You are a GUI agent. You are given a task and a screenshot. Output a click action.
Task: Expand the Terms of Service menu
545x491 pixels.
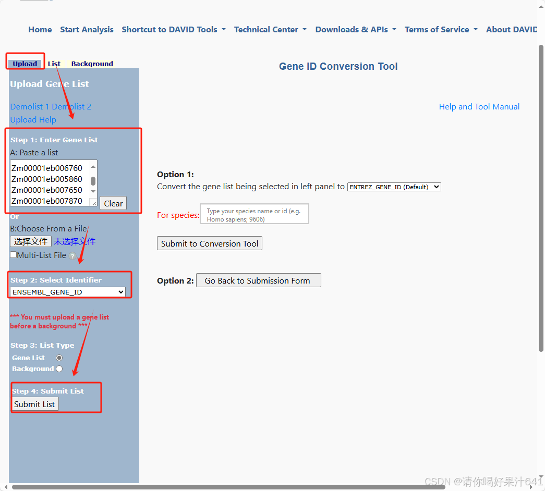(441, 30)
